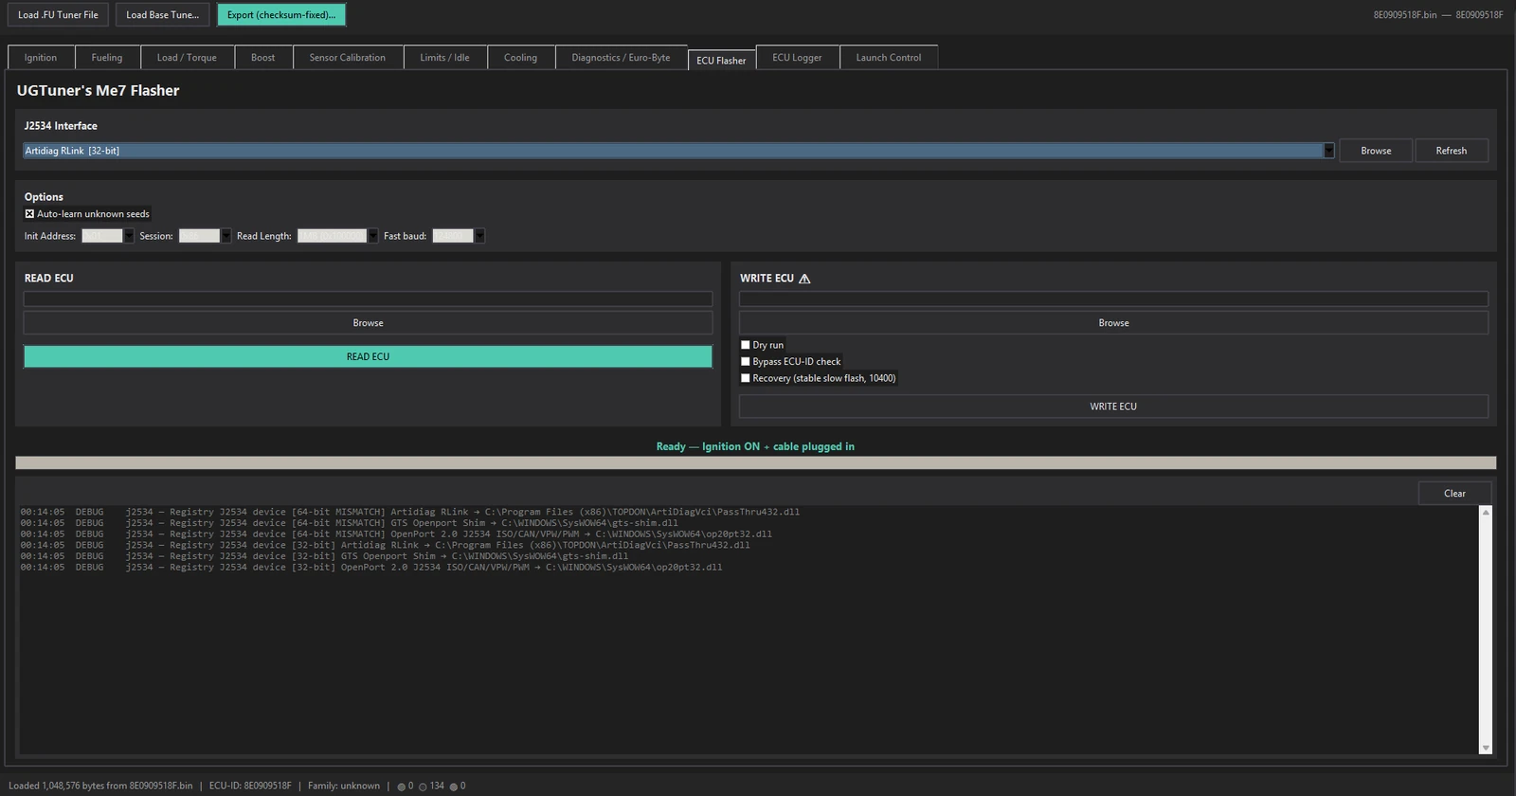Open the Fueling tab
Viewport: 1516px width, 796px height.
click(107, 58)
